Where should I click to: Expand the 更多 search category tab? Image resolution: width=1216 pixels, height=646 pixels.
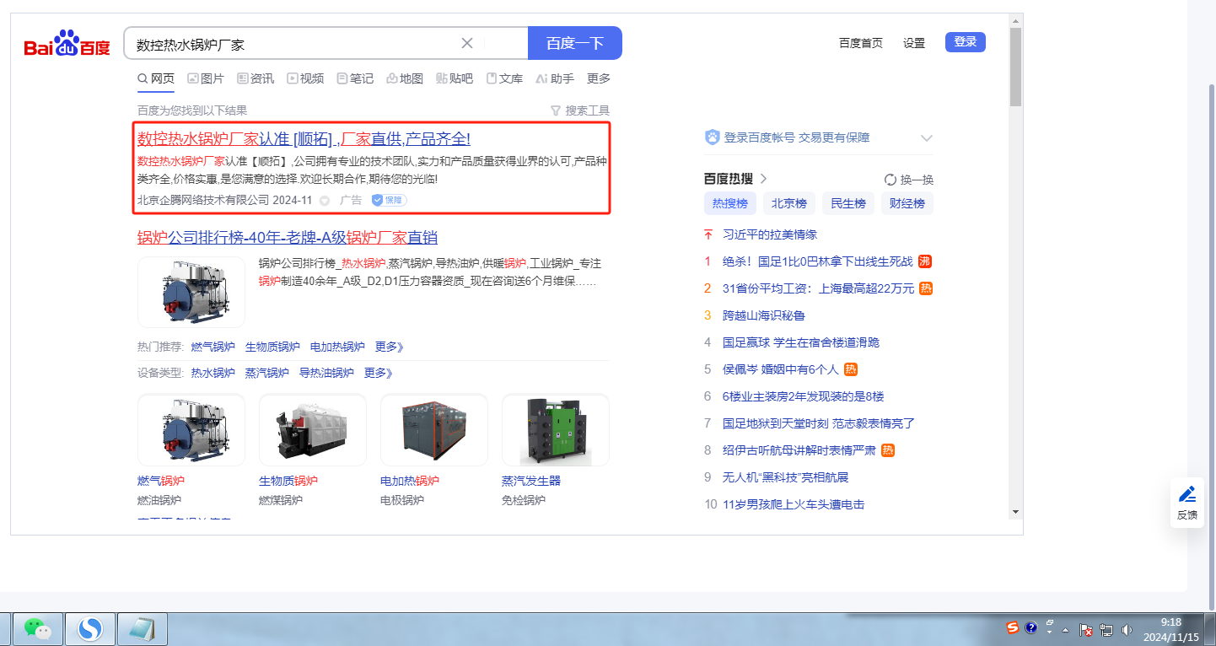599,78
